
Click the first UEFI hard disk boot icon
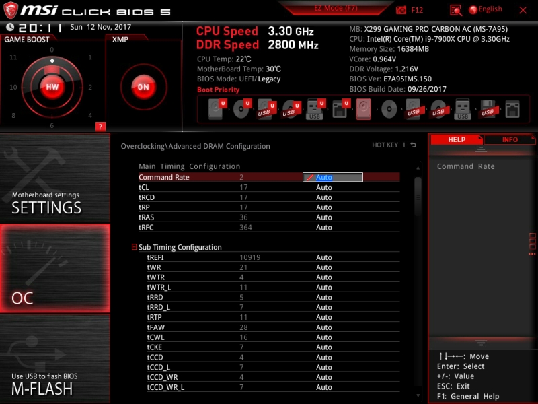tap(217, 109)
